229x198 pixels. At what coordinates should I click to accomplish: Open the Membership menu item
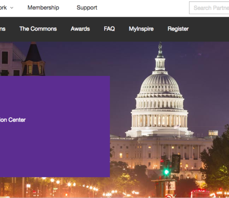click(43, 8)
